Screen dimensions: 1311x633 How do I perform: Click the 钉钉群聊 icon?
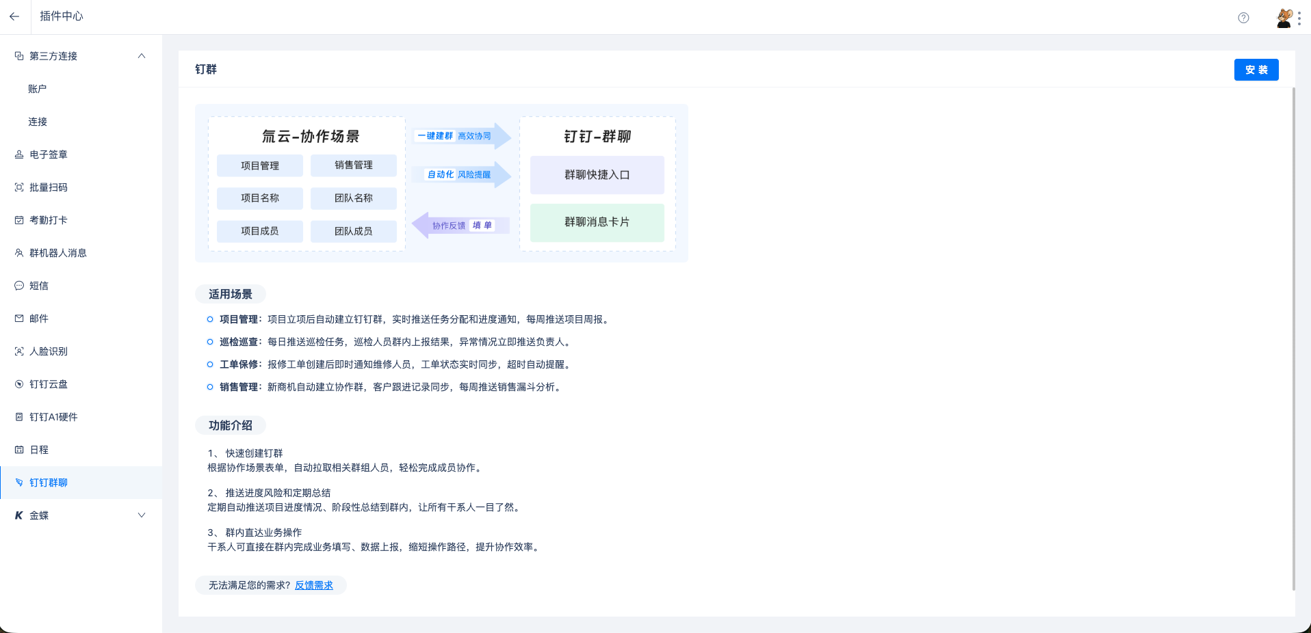19,483
